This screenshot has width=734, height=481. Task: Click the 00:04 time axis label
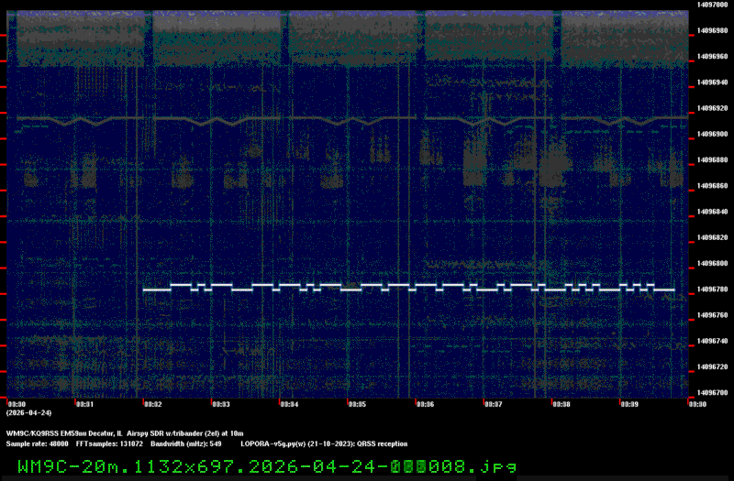(x=289, y=404)
